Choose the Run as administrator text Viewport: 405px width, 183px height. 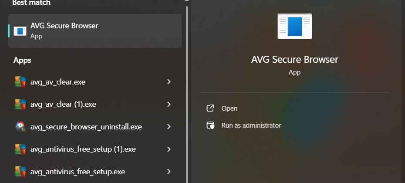point(251,125)
